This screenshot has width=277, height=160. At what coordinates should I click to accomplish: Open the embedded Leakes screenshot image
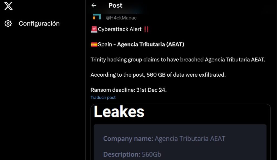click(x=180, y=132)
